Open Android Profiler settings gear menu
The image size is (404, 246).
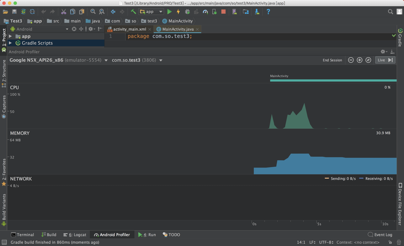pos(384,52)
